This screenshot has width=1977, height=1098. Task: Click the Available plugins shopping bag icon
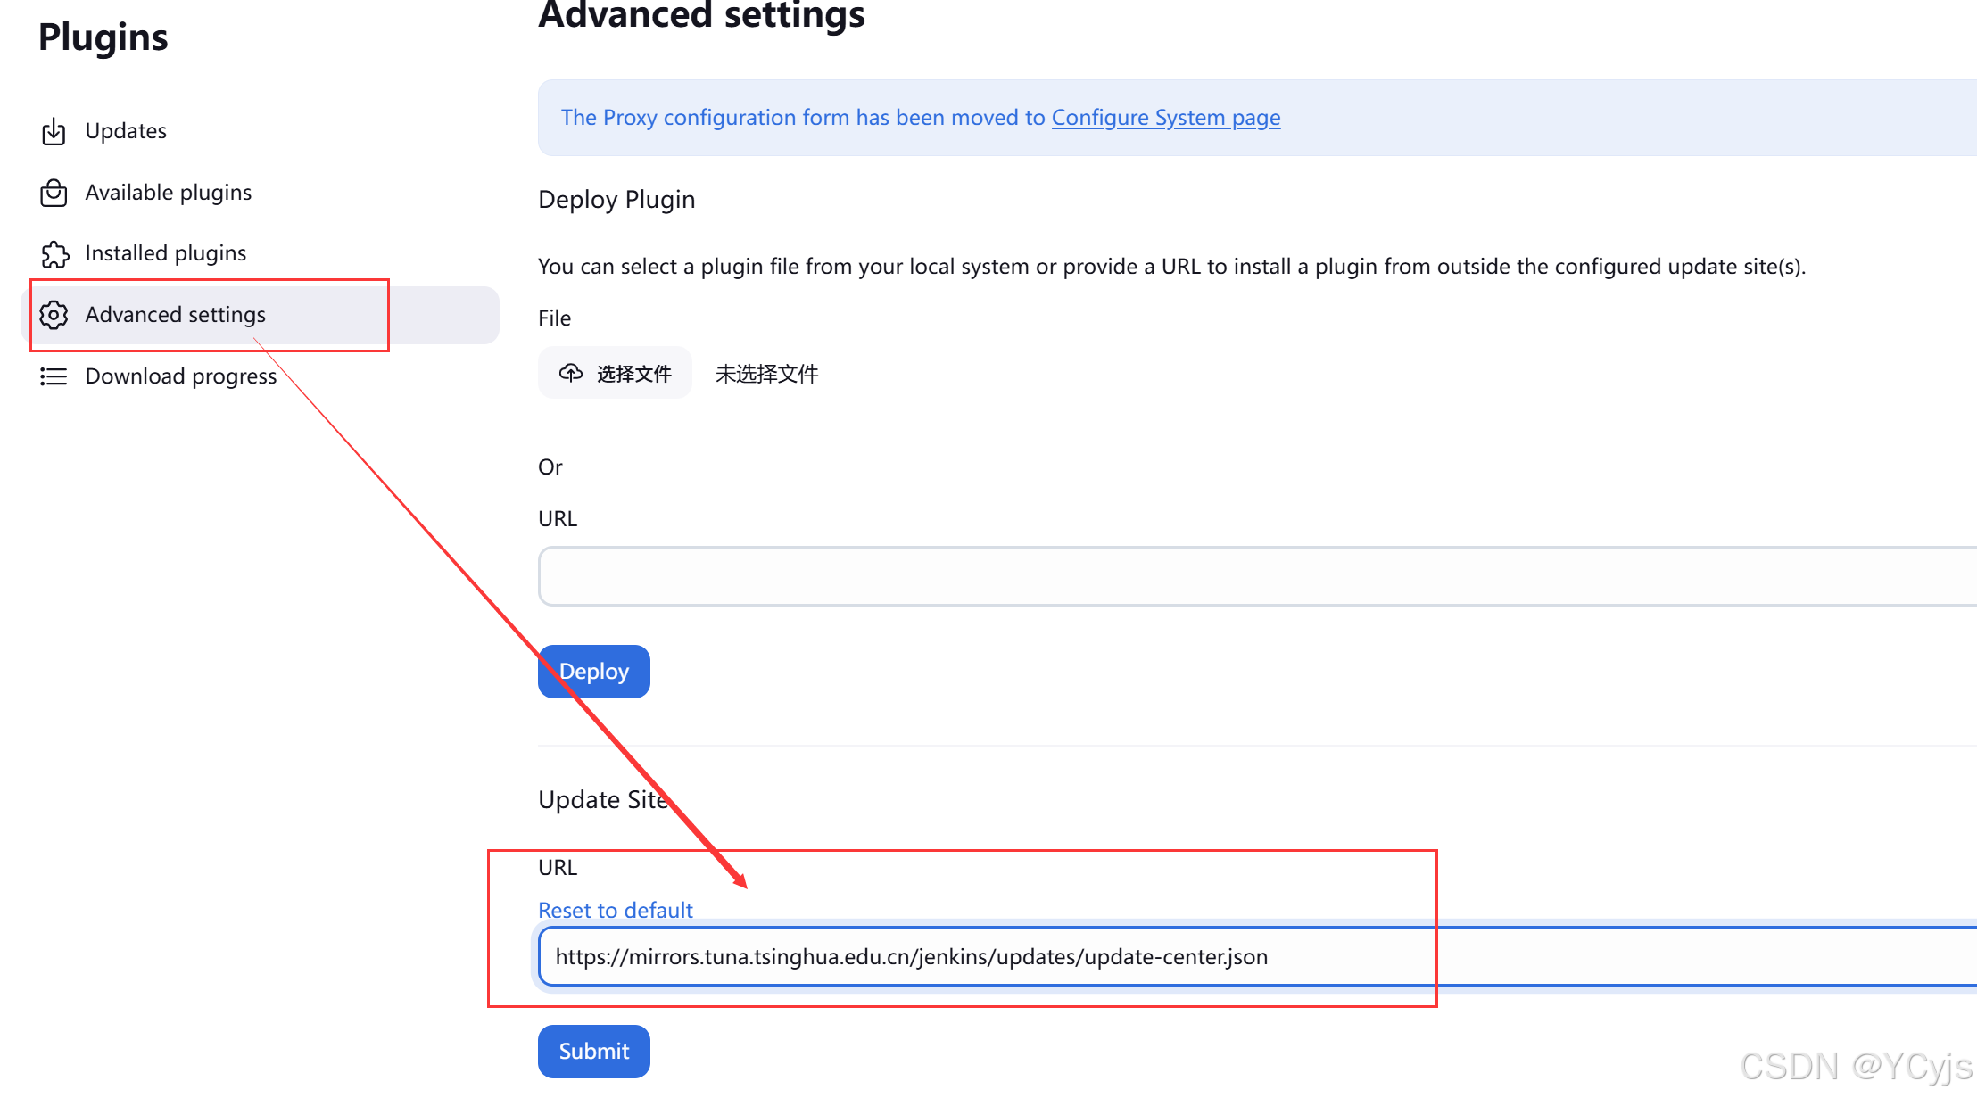pos(54,193)
